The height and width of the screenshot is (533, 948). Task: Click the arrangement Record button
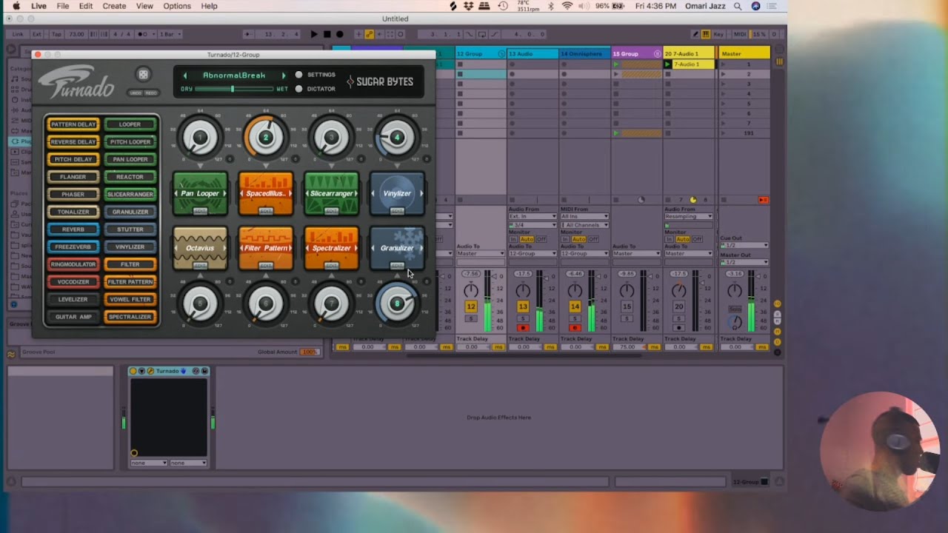(340, 34)
